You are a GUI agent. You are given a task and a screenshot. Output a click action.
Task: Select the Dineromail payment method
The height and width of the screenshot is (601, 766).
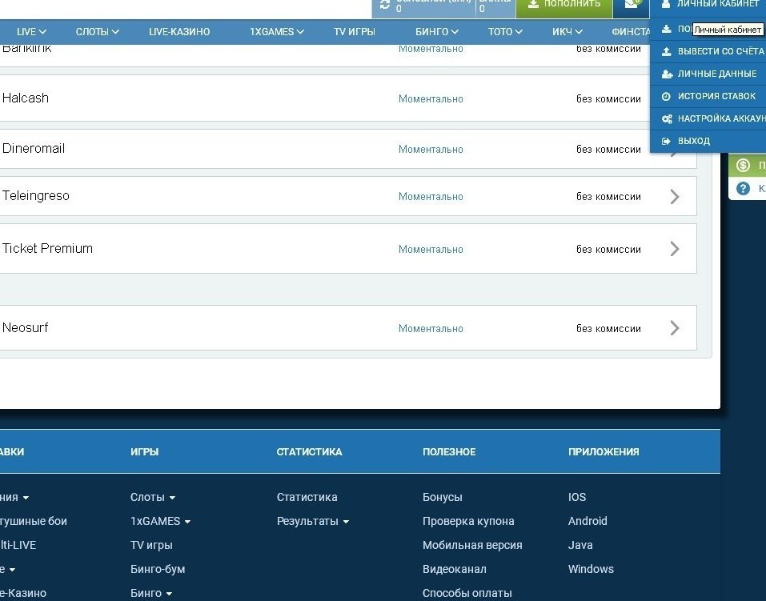tap(348, 149)
